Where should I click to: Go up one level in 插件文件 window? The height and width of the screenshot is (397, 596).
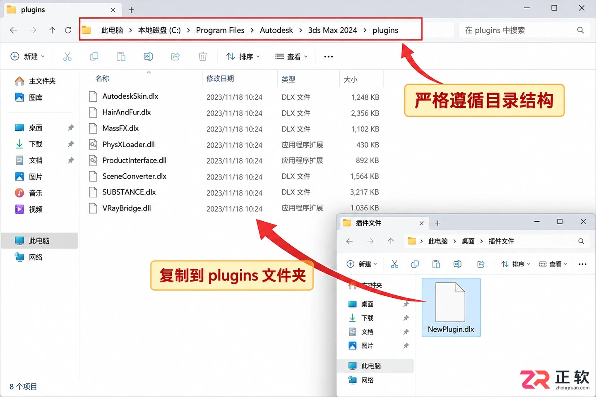pos(391,241)
